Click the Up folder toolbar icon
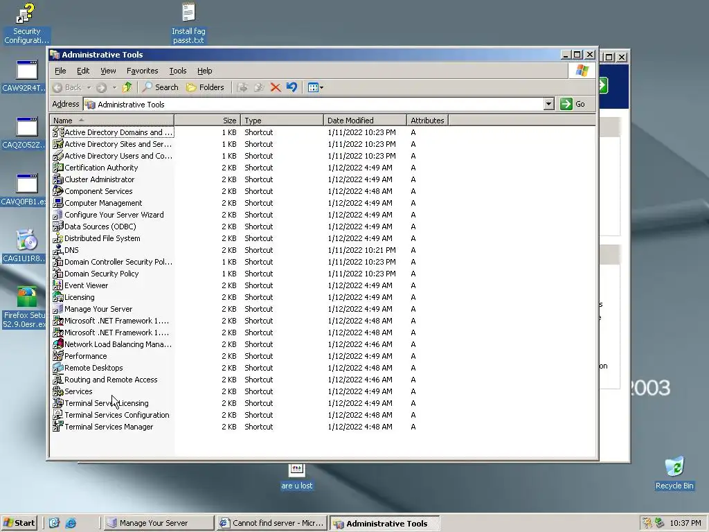 (127, 87)
